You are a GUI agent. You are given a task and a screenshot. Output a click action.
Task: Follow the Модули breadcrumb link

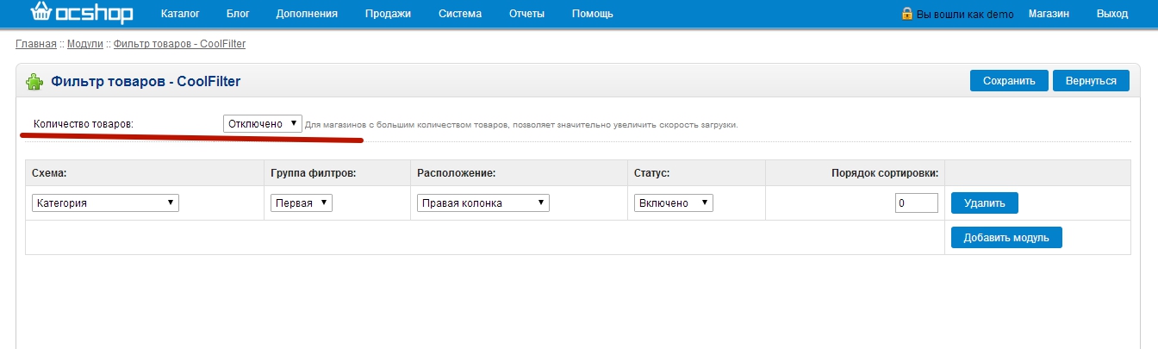click(x=85, y=44)
